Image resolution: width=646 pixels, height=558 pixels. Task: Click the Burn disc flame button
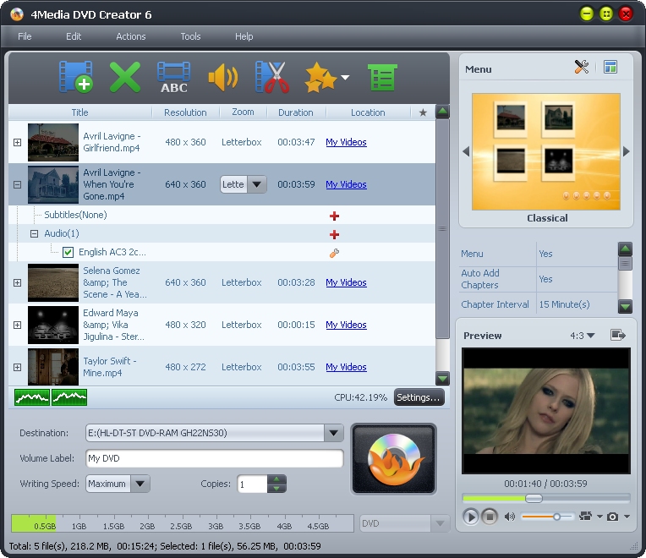[x=393, y=459]
